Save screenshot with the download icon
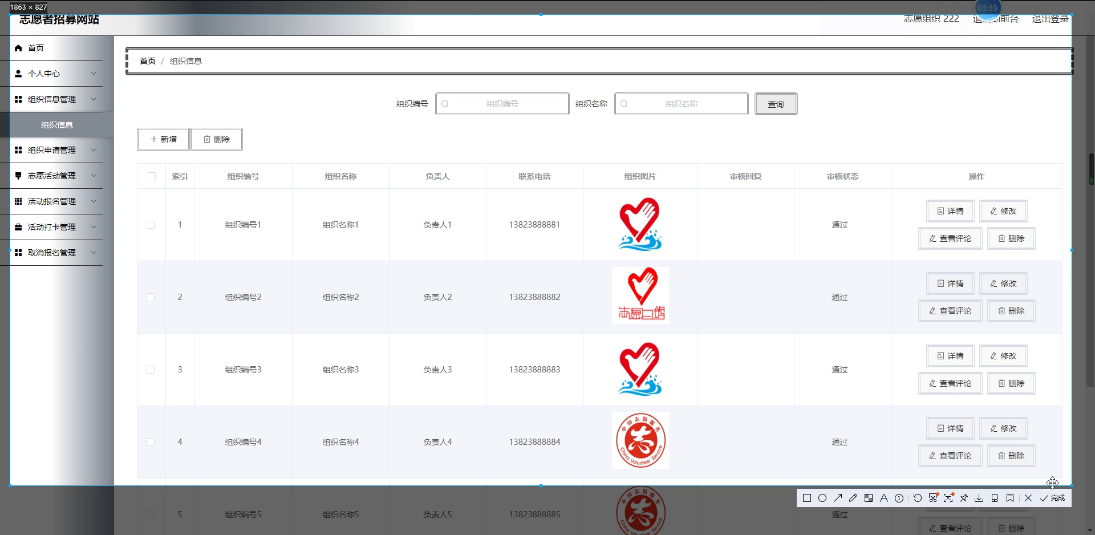The width and height of the screenshot is (1095, 535). point(979,498)
